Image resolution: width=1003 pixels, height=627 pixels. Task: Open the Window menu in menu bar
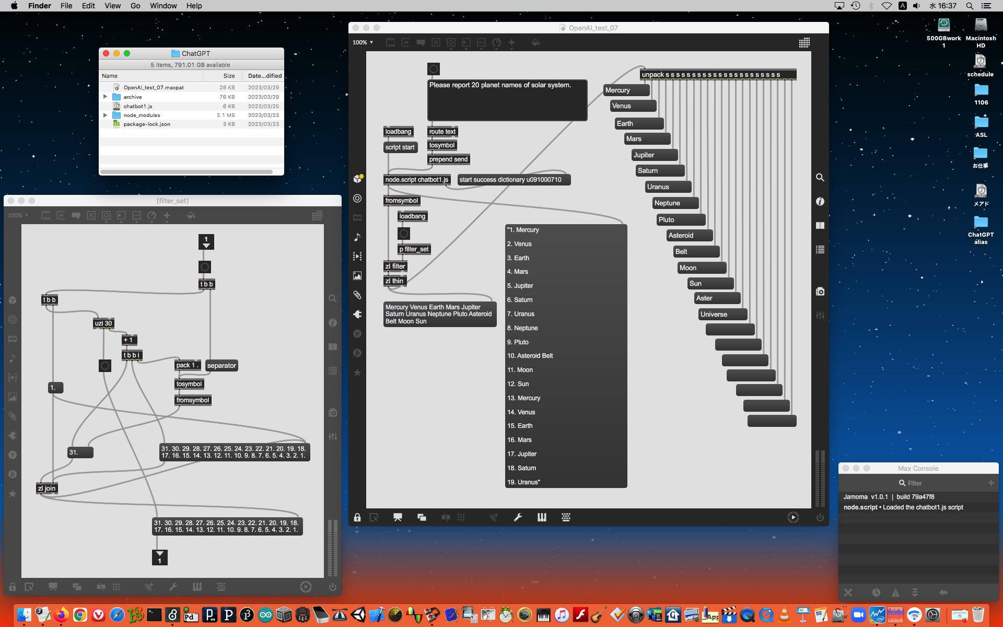[163, 6]
